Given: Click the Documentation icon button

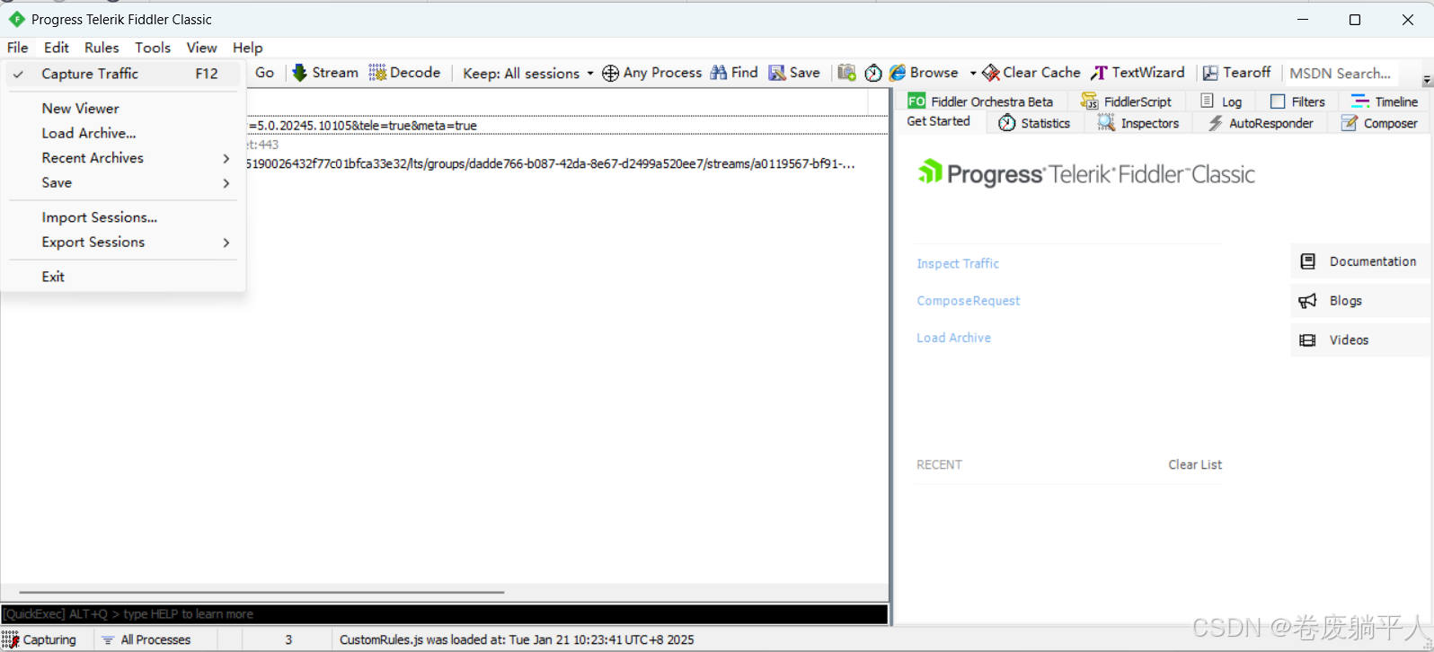Looking at the screenshot, I should [1308, 261].
